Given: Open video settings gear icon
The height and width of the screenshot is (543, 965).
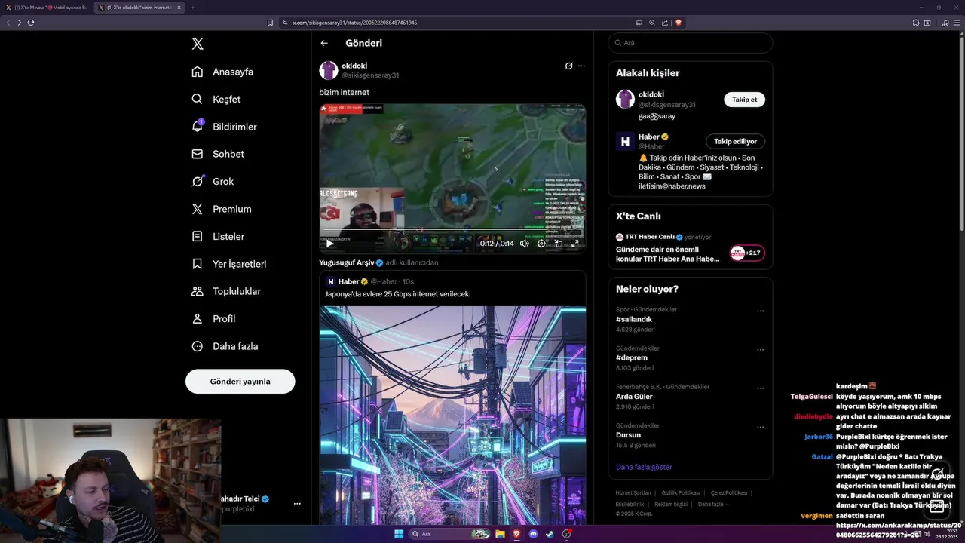Looking at the screenshot, I should 541,244.
